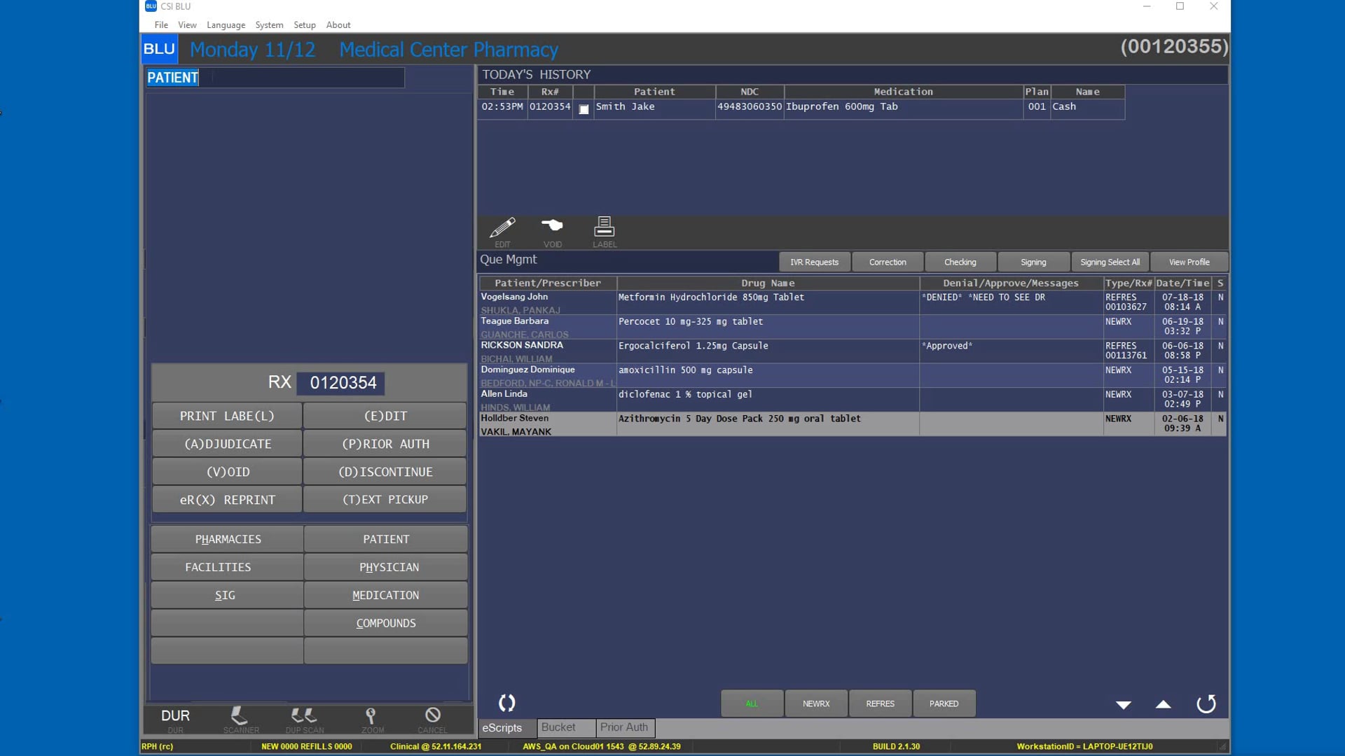
Task: Click the refresh arrow icon in queue
Action: click(1206, 704)
